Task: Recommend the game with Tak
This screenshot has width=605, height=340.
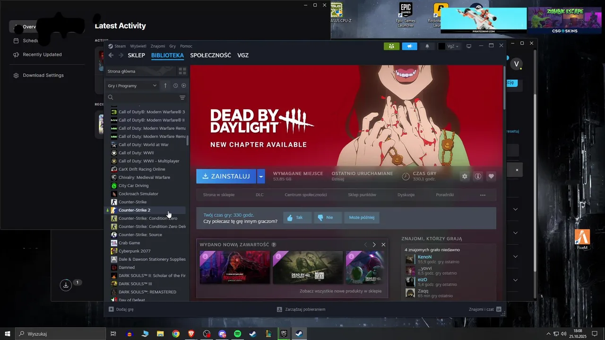Action: point(298,218)
